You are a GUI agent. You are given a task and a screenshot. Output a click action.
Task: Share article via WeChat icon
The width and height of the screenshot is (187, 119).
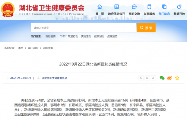coord(162,78)
